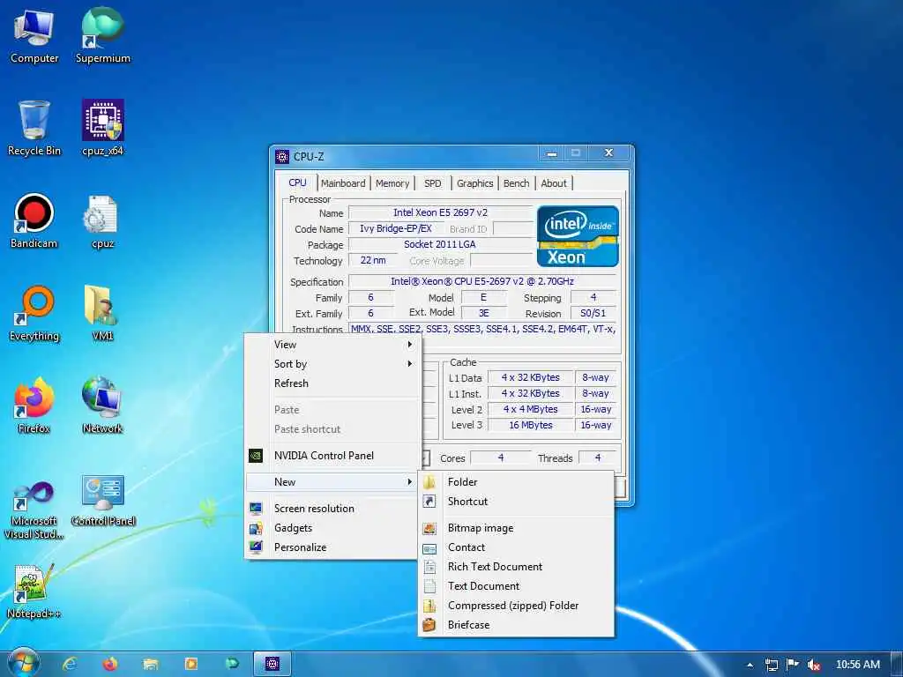Create a new Folder
Screen dimensions: 903x677
tap(516, 482)
